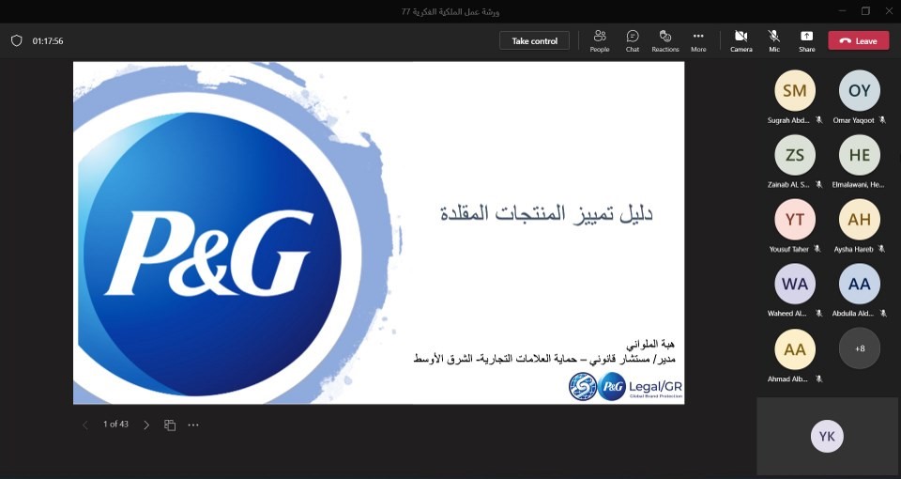Open the meeting Chat
This screenshot has width=901, height=479.
click(632, 40)
